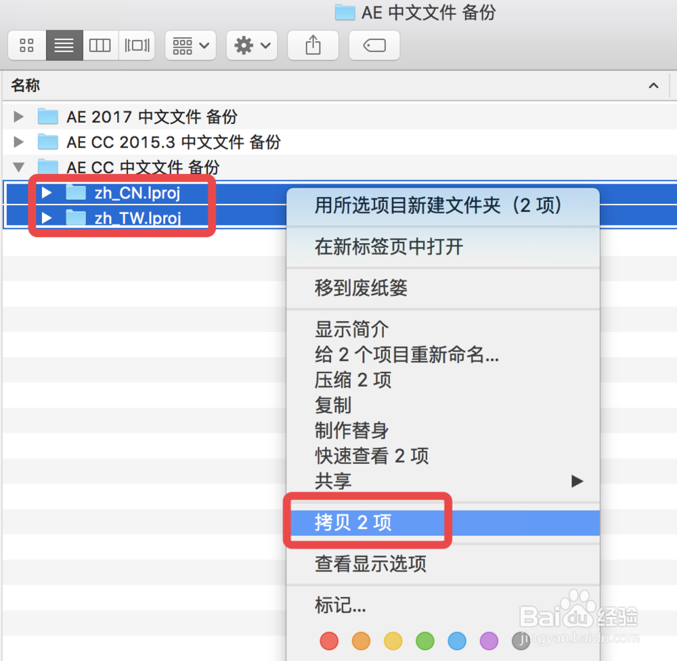677x661 pixels.
Task: Click folder icon of zh_TW.lproj
Action: coord(76,217)
